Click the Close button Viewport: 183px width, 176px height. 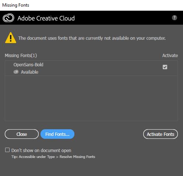coord(22,134)
